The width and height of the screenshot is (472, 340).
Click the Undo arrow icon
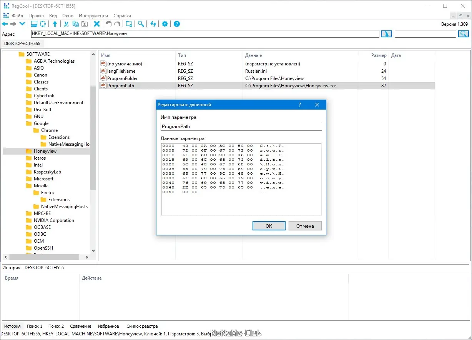click(x=108, y=24)
